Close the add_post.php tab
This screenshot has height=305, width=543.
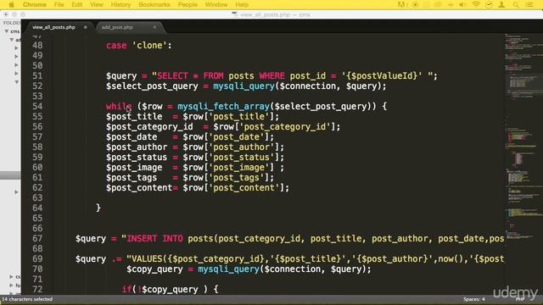(x=154, y=27)
